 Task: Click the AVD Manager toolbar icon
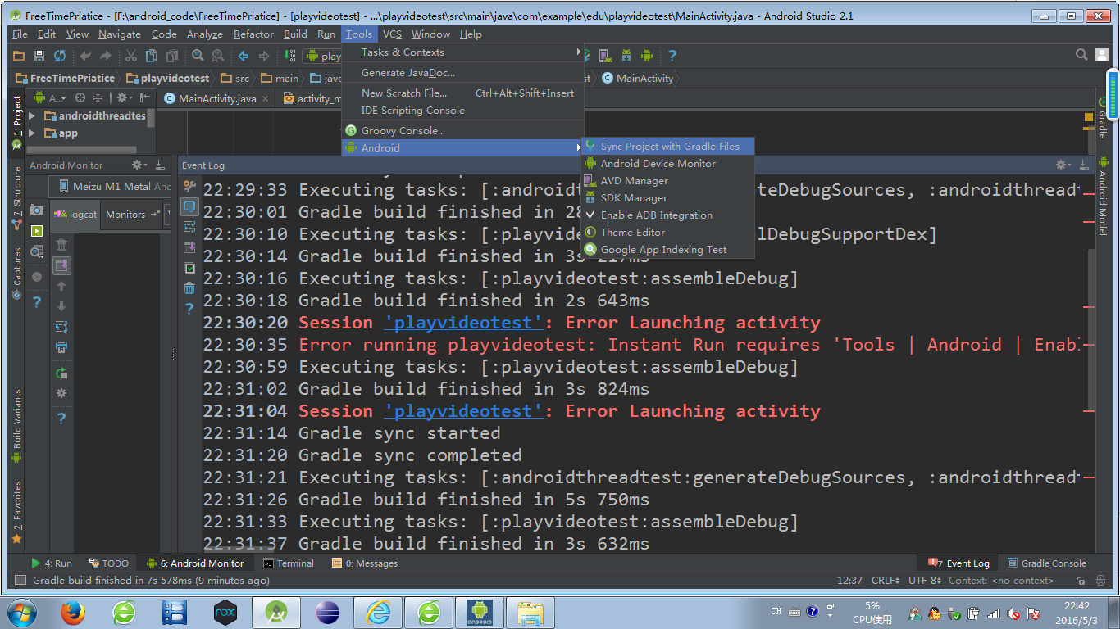pyautogui.click(x=605, y=56)
